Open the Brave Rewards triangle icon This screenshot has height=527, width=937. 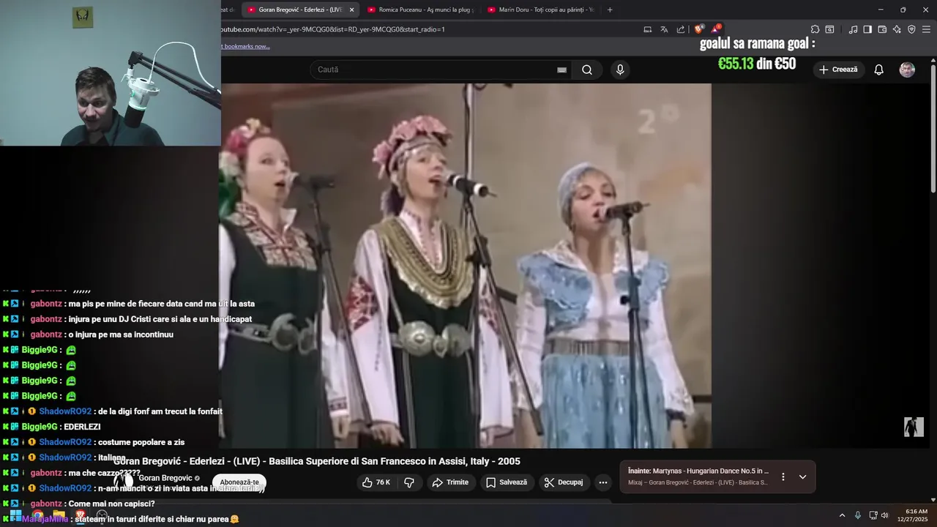coord(716,29)
